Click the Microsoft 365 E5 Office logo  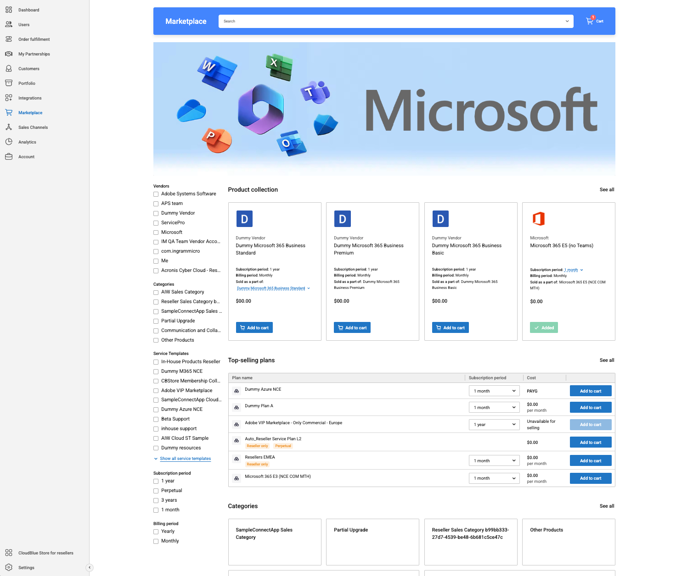click(x=538, y=219)
